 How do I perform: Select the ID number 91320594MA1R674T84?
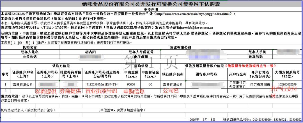point(102,85)
